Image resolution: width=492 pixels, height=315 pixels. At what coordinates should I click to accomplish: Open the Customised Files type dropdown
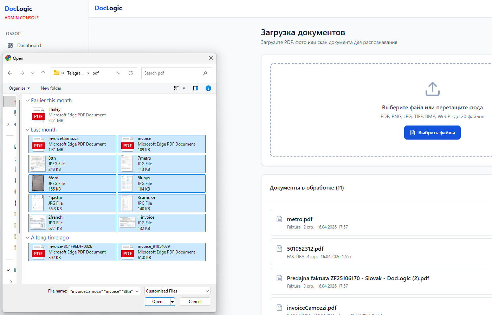click(x=177, y=291)
